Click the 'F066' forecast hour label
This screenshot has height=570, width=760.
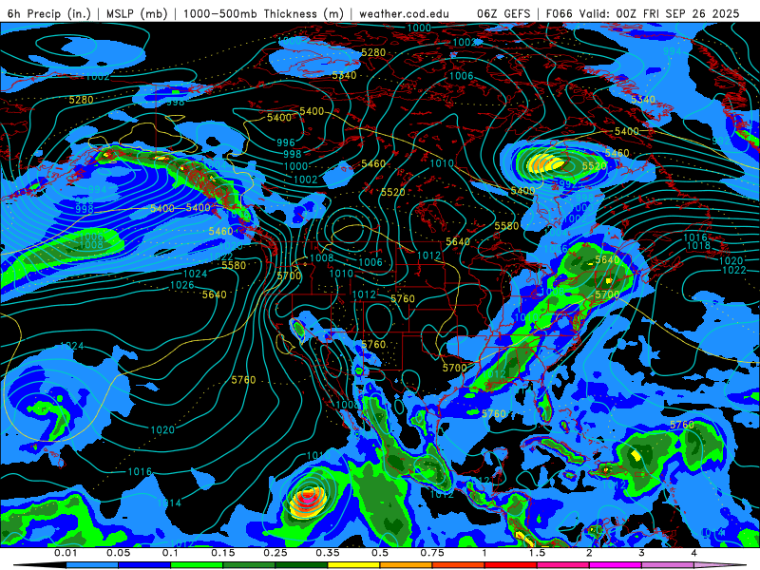(x=560, y=13)
